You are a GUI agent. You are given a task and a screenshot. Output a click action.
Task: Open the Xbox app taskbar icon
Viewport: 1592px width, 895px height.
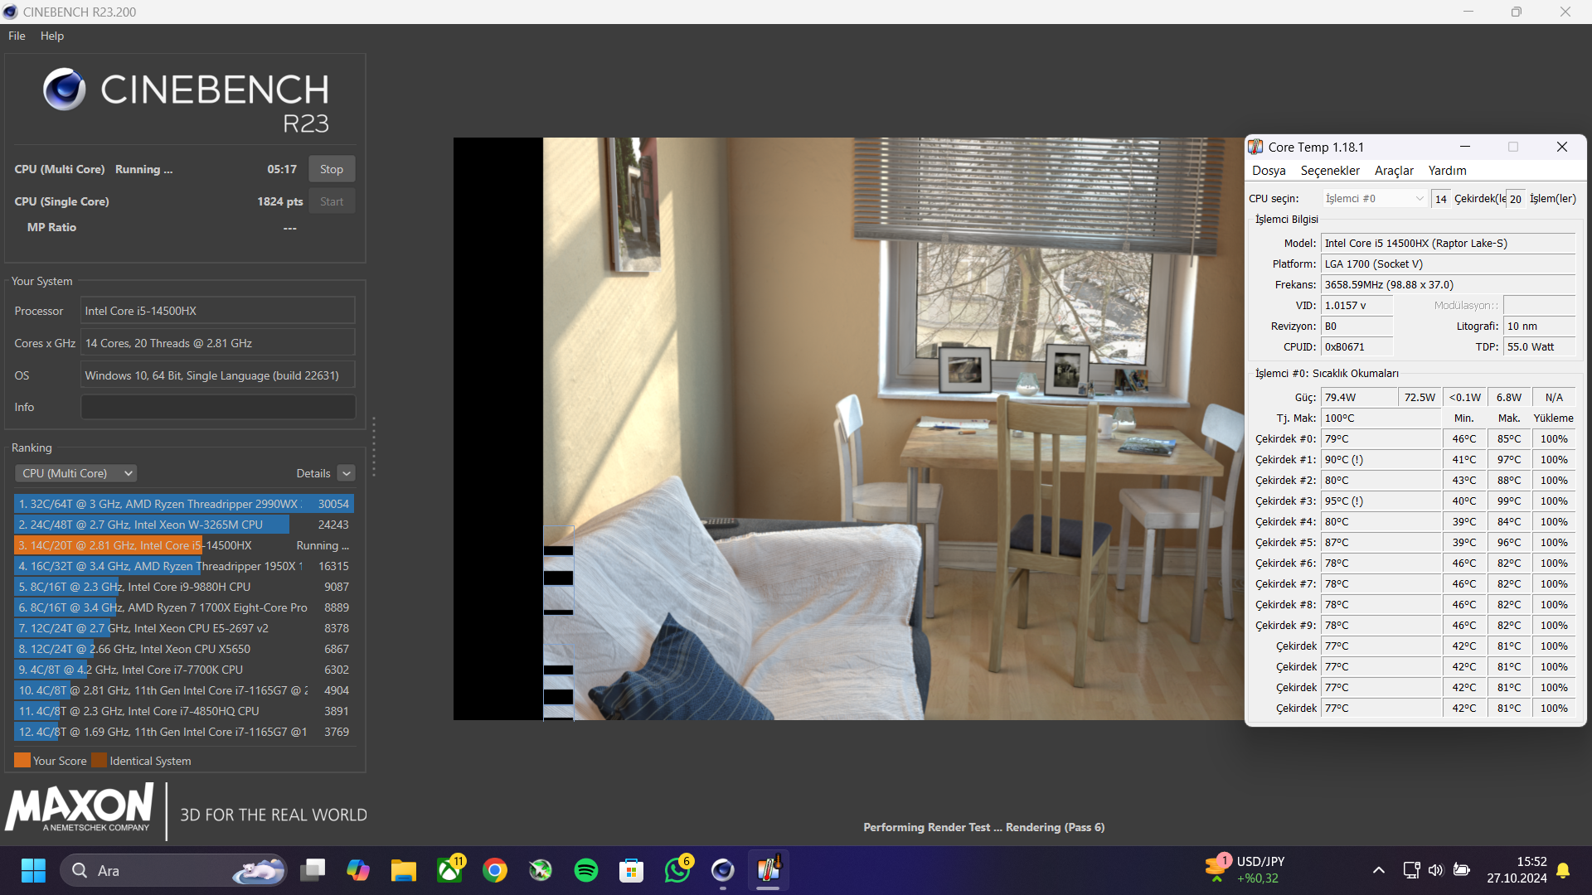pyautogui.click(x=449, y=870)
